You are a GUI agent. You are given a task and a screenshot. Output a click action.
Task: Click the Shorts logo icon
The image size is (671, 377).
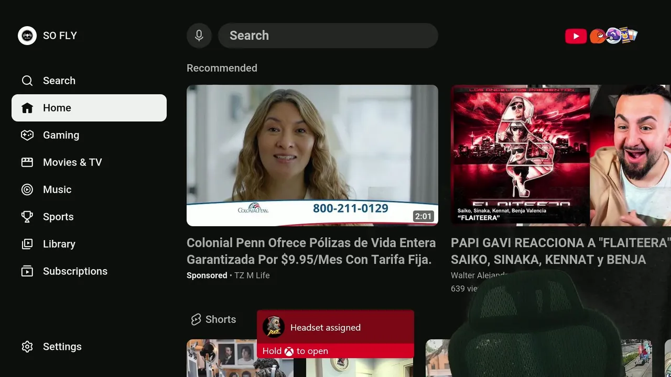(x=196, y=319)
